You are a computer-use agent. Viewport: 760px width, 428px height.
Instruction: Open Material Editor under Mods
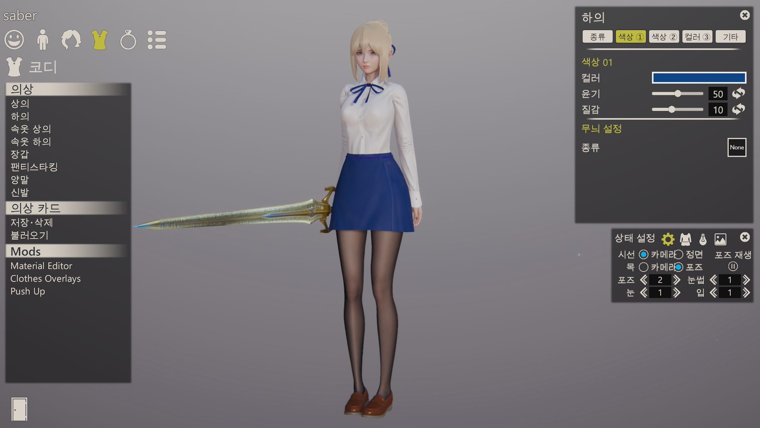click(x=41, y=266)
